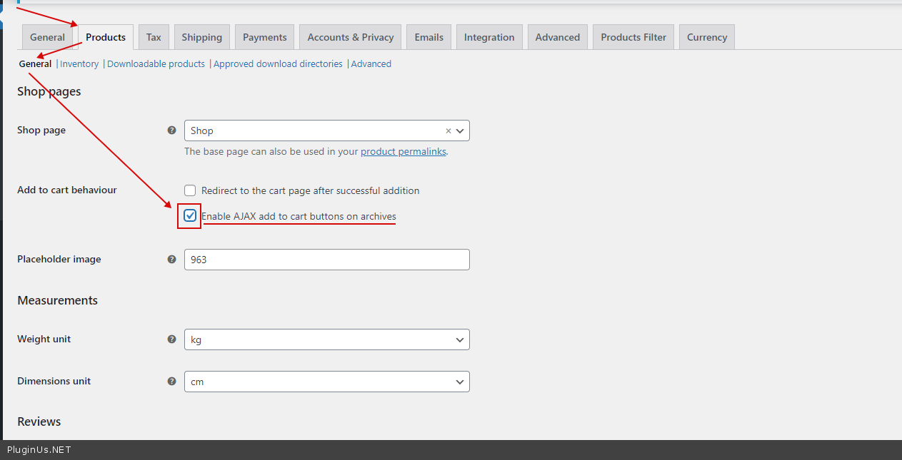Expand the Dimensions unit dropdown
This screenshot has width=902, height=460.
pos(326,382)
